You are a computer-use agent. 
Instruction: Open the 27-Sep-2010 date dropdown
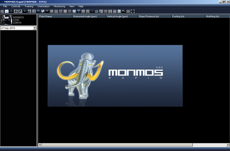pyautogui.click(x=35, y=28)
